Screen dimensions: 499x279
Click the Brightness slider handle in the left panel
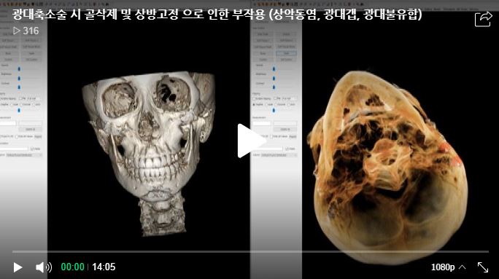point(19,78)
